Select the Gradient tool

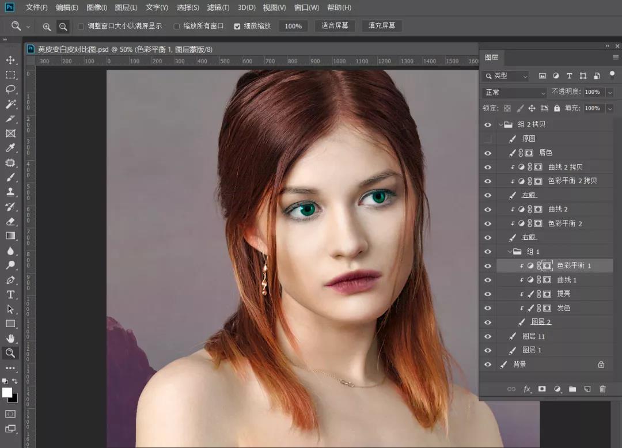point(10,236)
